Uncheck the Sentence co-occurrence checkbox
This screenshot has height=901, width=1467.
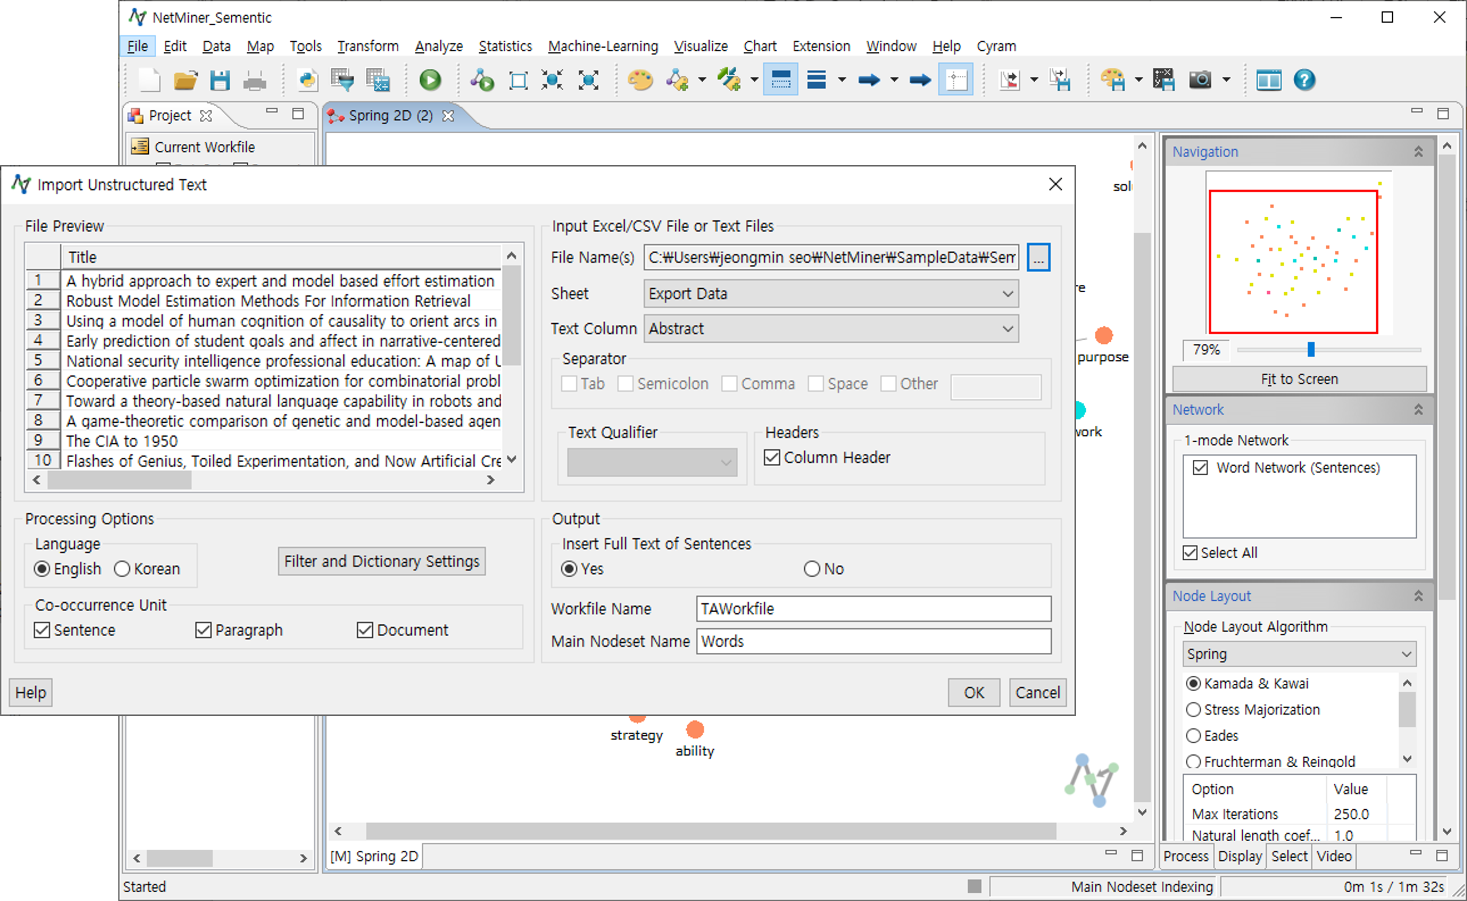click(x=42, y=630)
